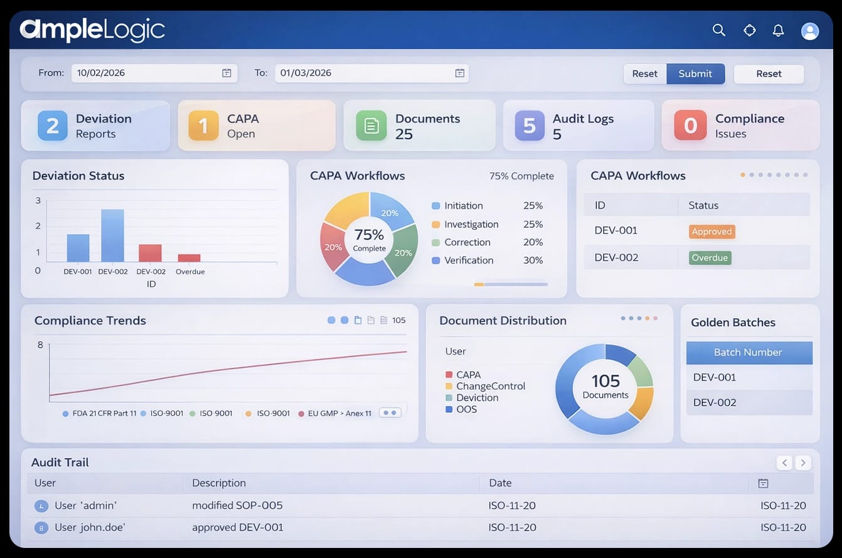Click 'approved DEV-001' audit description

(x=238, y=527)
